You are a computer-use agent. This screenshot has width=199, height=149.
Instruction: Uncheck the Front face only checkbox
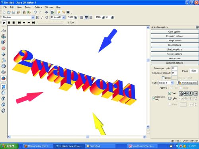153,98
